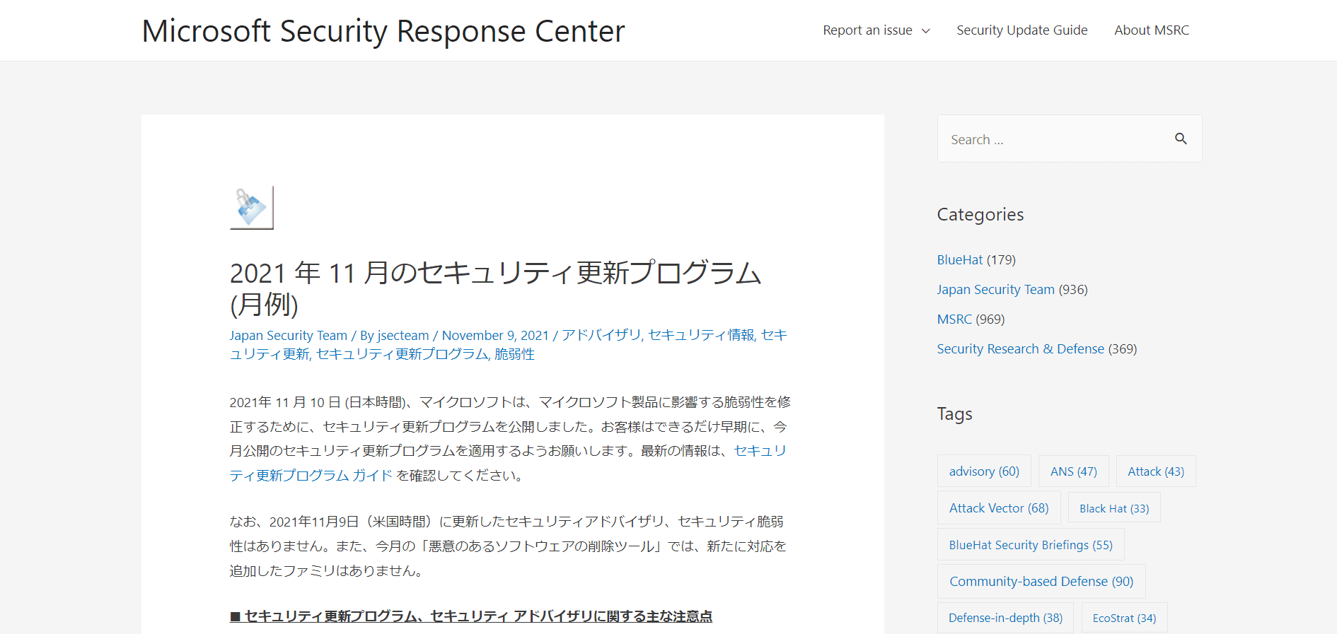Open the Attack Vector tag
Screen dimensions: 1337x634
coord(998,508)
